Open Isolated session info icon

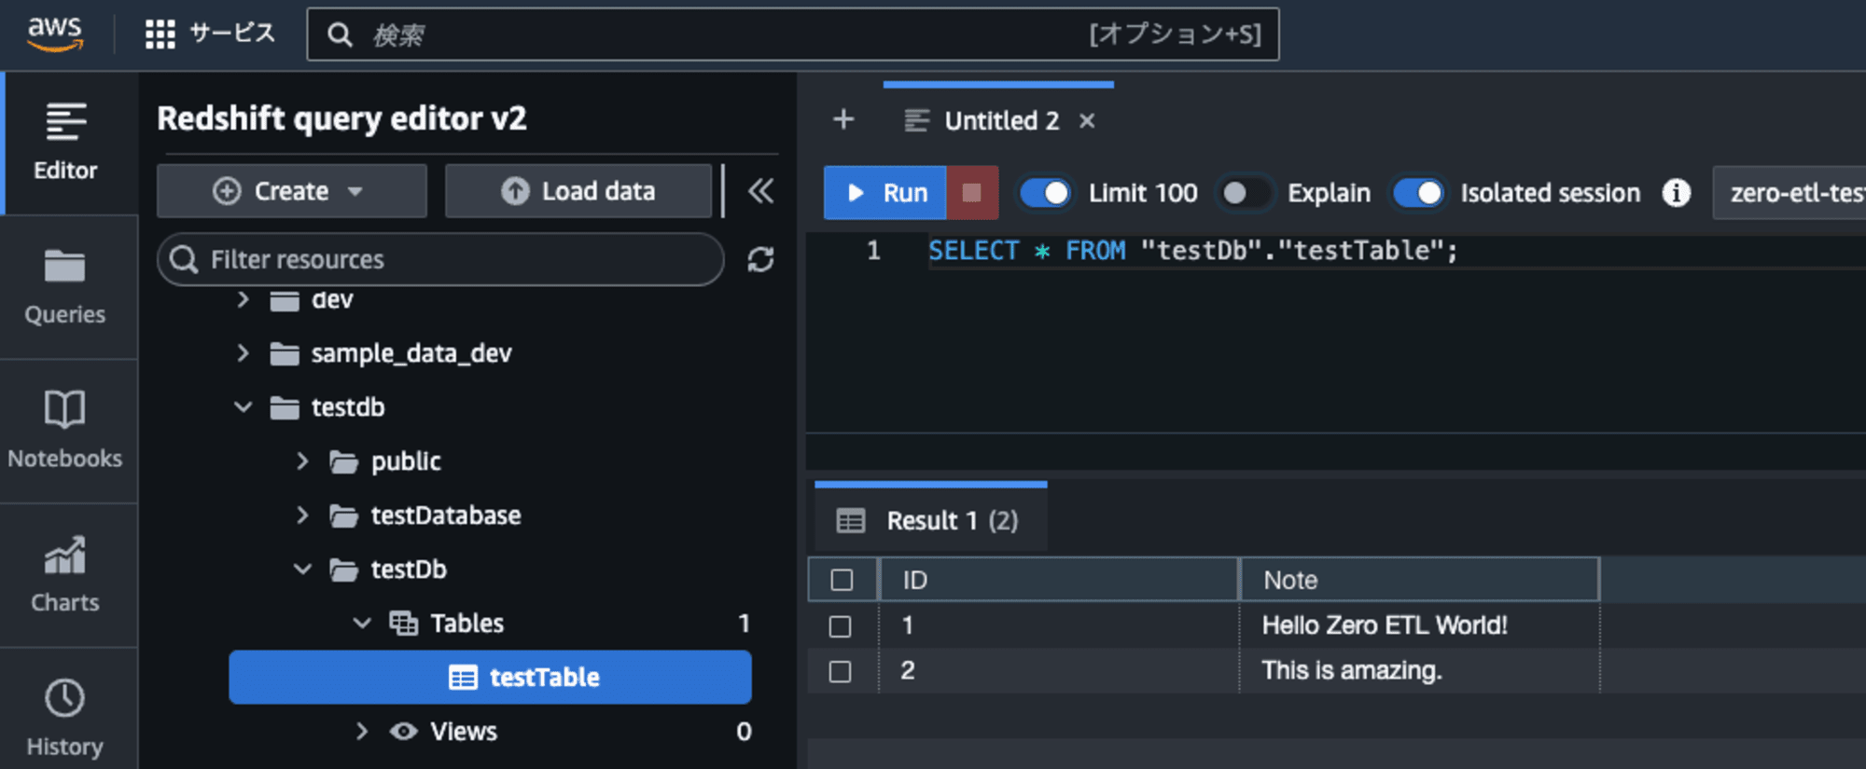tap(1677, 193)
